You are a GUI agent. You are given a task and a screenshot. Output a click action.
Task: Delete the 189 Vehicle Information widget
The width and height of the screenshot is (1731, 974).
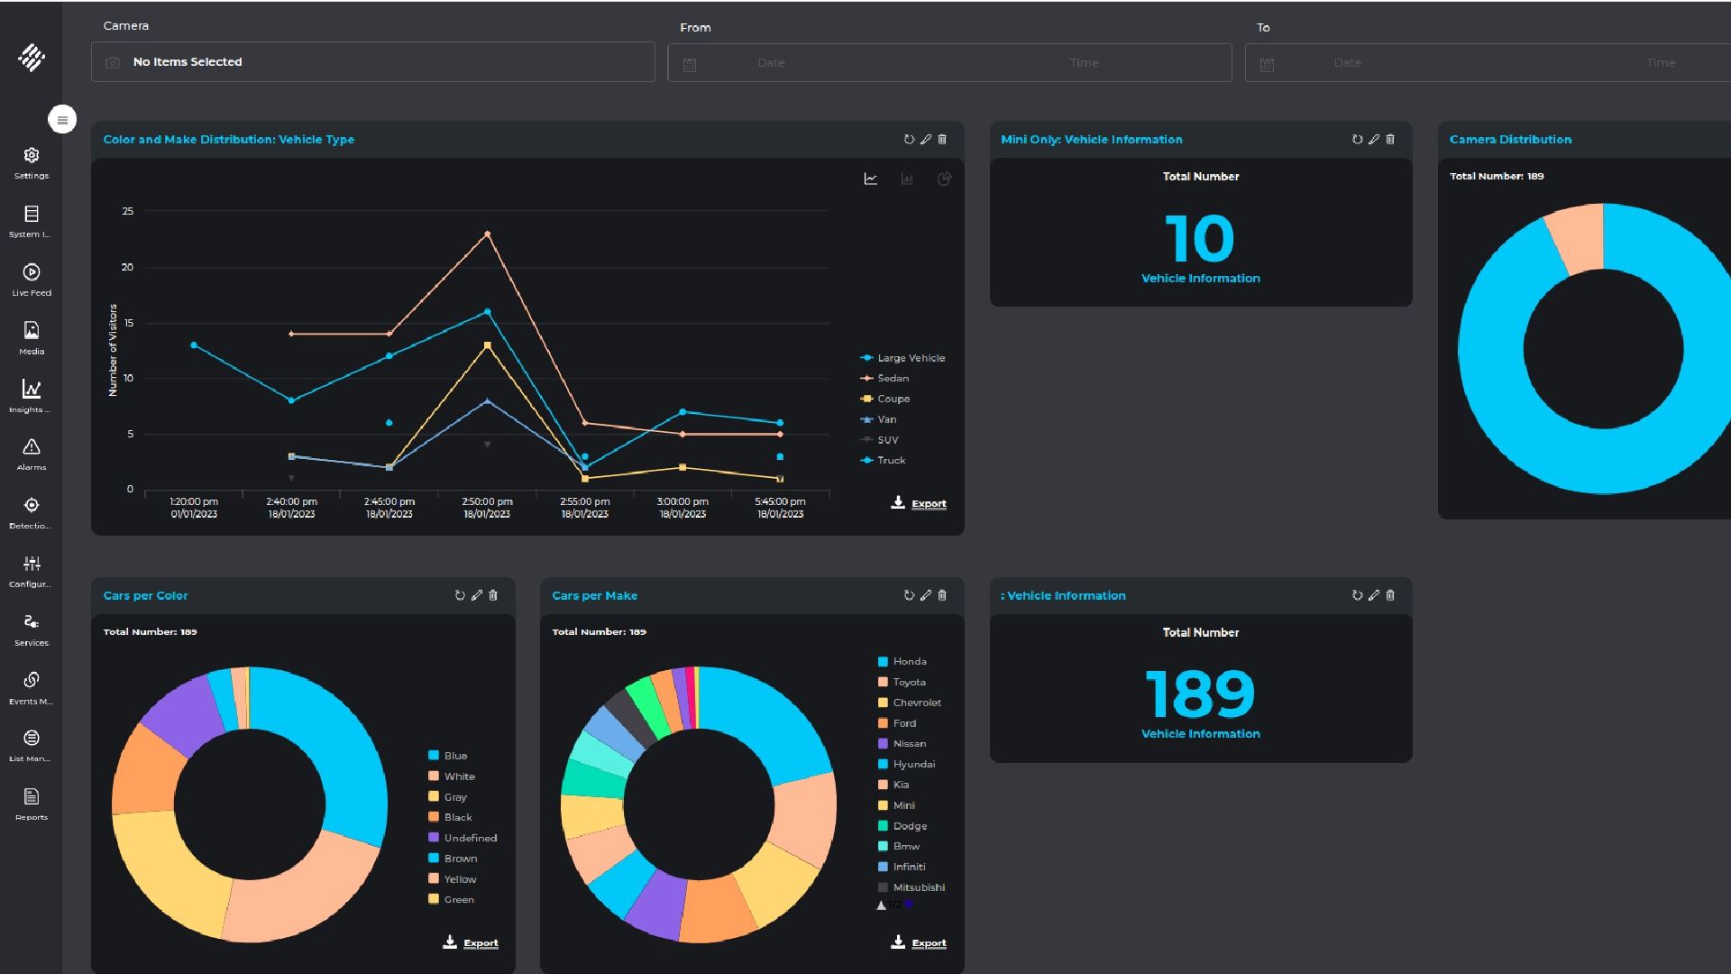[x=1390, y=595]
